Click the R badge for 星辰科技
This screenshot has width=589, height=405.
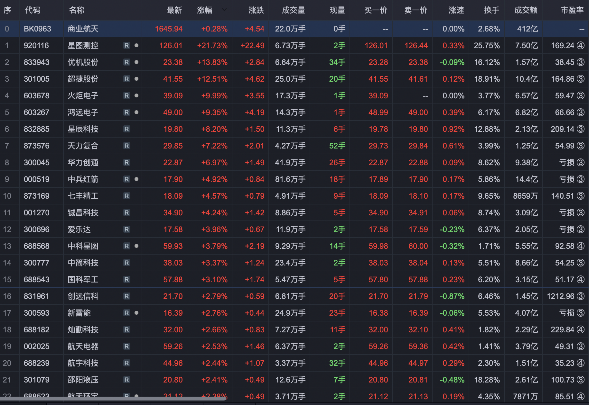point(127,129)
